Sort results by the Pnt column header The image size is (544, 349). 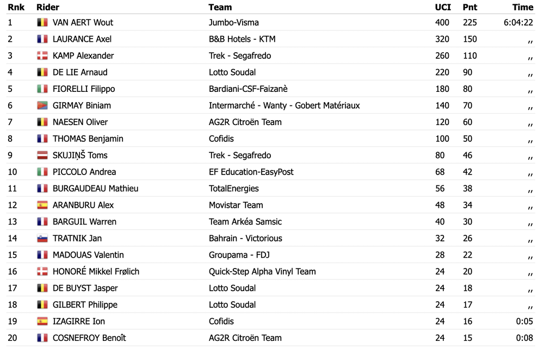tap(470, 7)
